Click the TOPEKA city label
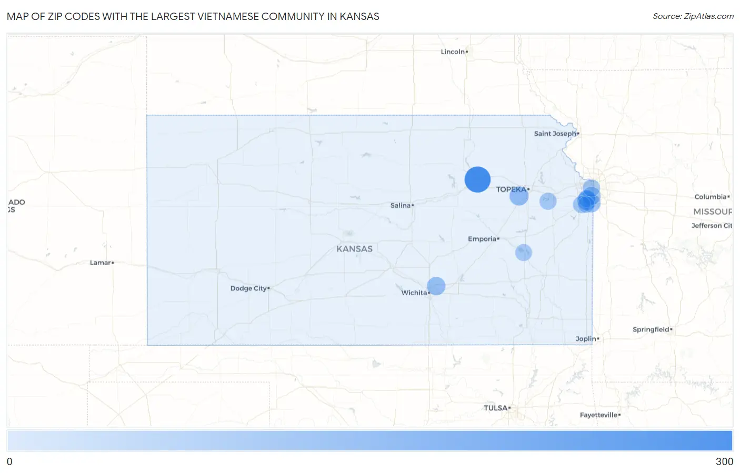 coord(511,189)
